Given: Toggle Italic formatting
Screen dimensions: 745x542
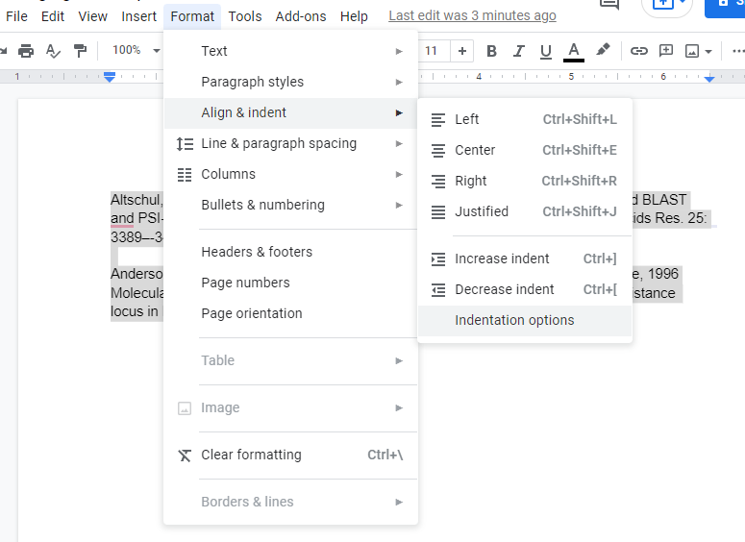Looking at the screenshot, I should click(519, 51).
